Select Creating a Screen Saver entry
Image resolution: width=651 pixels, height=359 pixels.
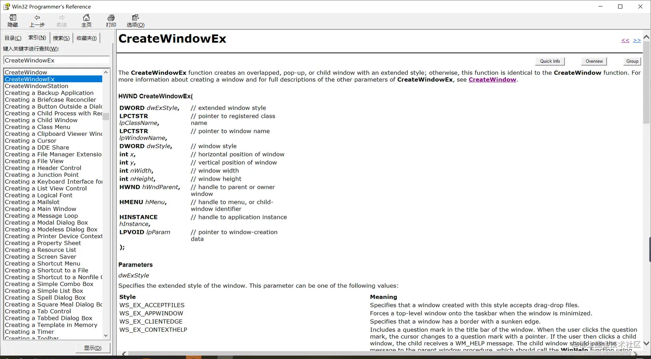click(53, 257)
